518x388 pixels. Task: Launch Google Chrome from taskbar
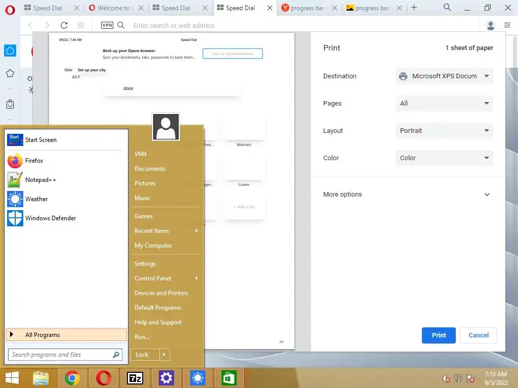tap(72, 378)
